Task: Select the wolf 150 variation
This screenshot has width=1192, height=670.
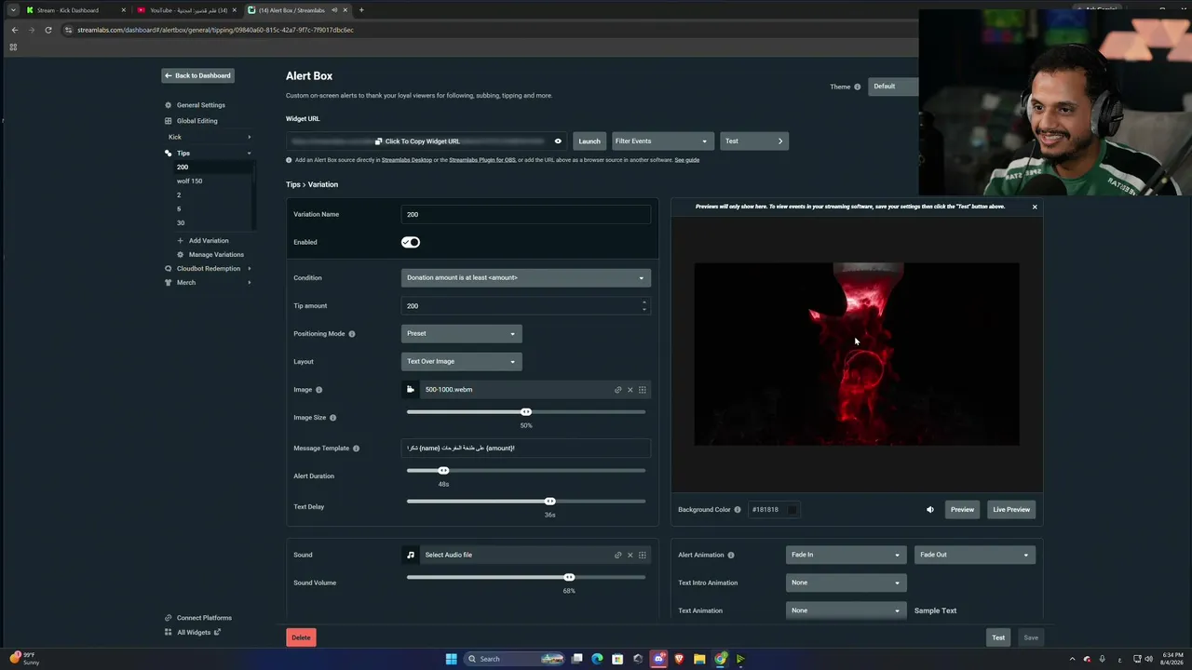Action: pyautogui.click(x=190, y=181)
